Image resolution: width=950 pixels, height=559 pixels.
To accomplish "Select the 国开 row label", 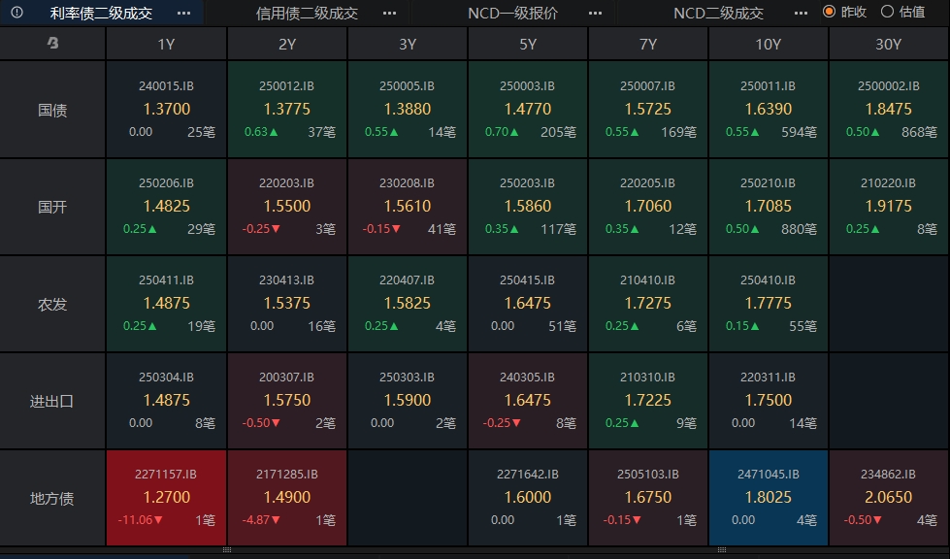I will [52, 207].
